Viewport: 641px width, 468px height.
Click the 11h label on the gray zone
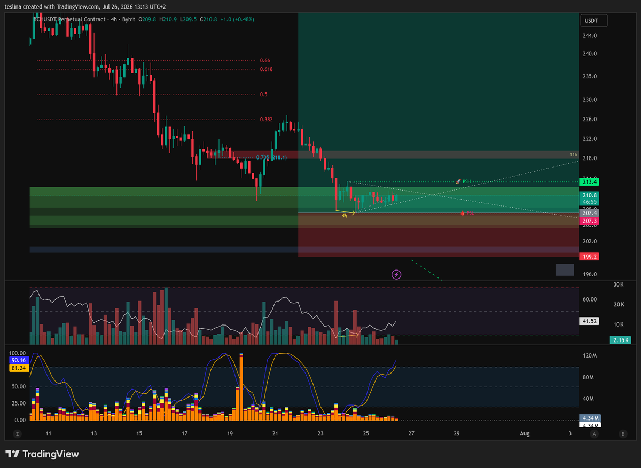[x=573, y=154]
